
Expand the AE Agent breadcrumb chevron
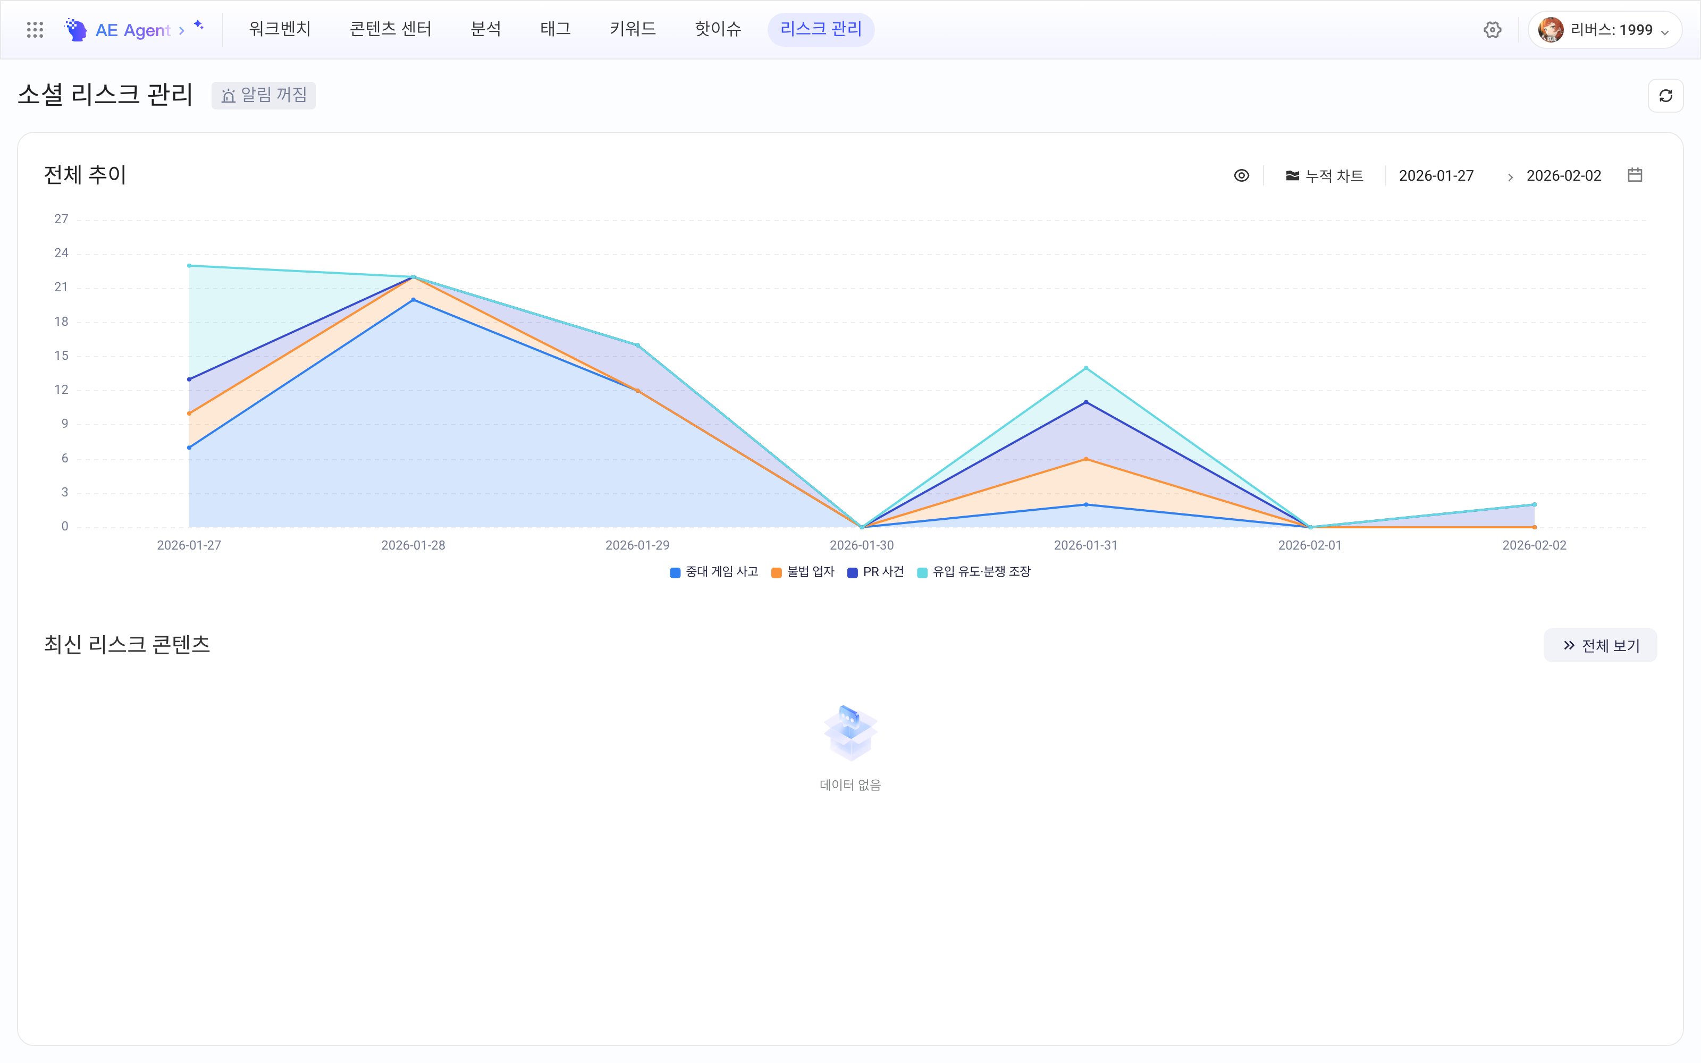[x=181, y=30]
